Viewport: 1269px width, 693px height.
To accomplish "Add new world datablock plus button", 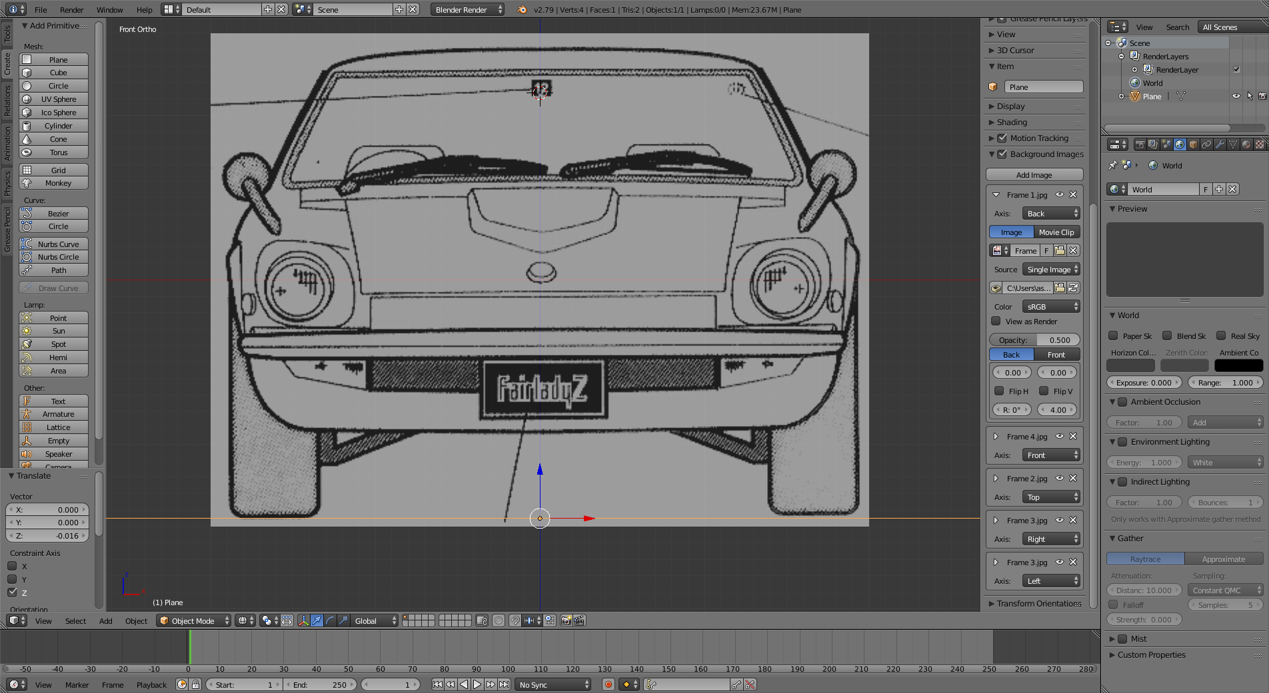I will click(x=1219, y=189).
